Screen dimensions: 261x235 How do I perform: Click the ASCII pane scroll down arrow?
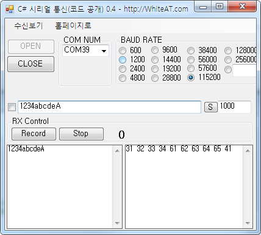tap(117, 223)
